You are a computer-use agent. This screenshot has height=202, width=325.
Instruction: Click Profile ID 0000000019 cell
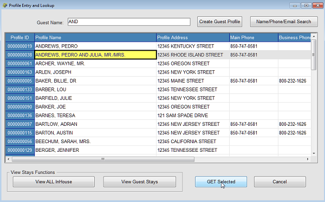pos(20,46)
